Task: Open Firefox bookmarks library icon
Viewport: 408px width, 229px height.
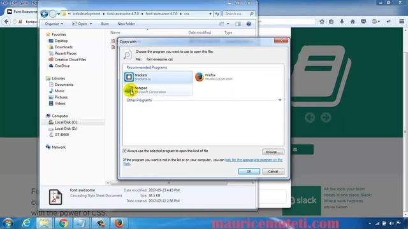Action: pyautogui.click(x=331, y=22)
